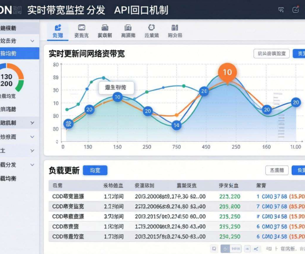The height and width of the screenshot is (254, 305).
Task: Click the 20 marker above axis label 11.00
Action: pos(296,103)
